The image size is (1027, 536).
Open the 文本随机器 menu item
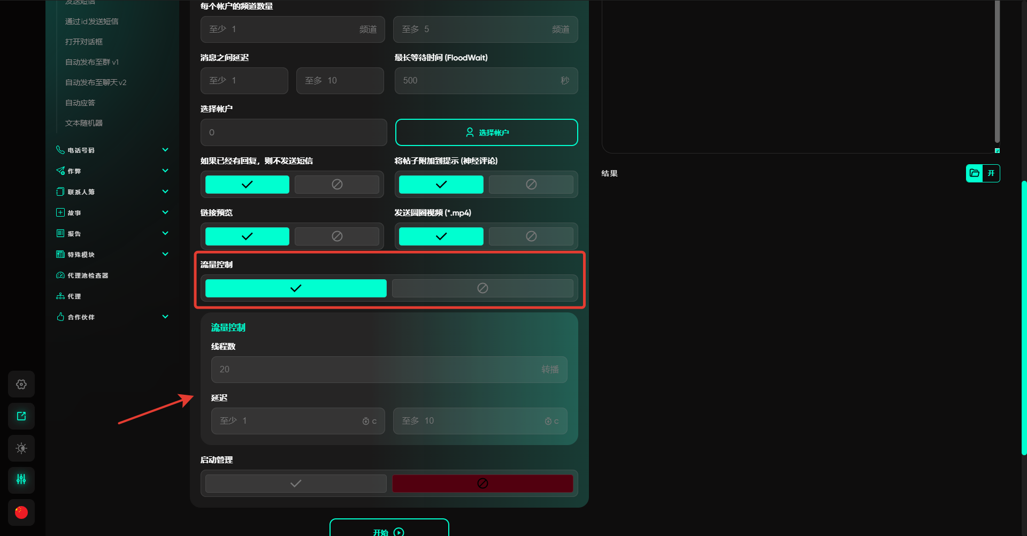84,123
